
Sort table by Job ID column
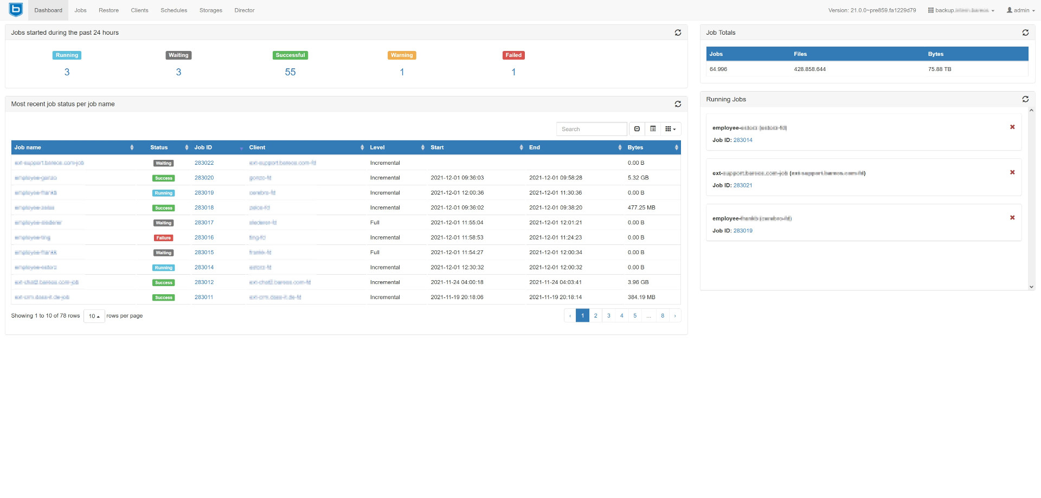coord(219,147)
